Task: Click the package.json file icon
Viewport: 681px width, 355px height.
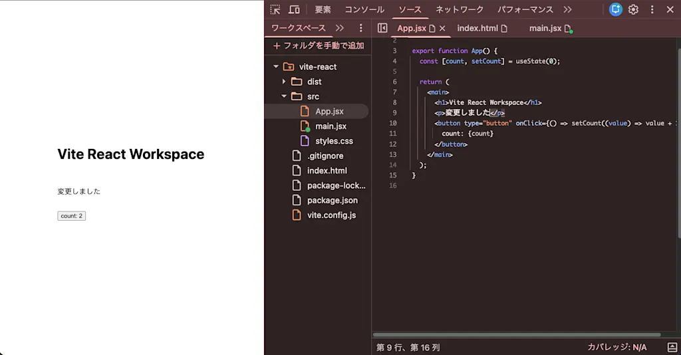Action: click(x=297, y=201)
